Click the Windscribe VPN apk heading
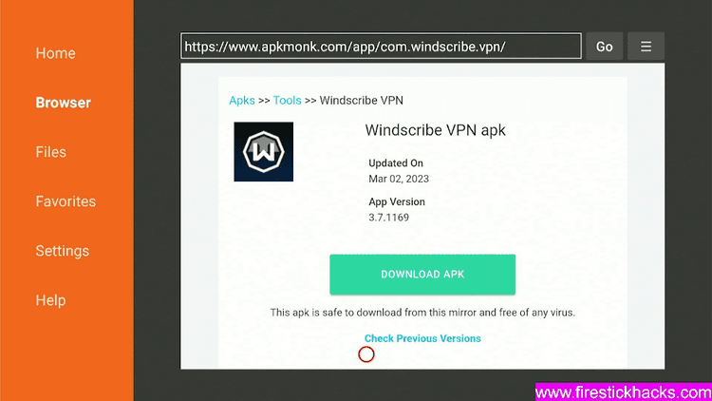The image size is (712, 401). [x=435, y=130]
